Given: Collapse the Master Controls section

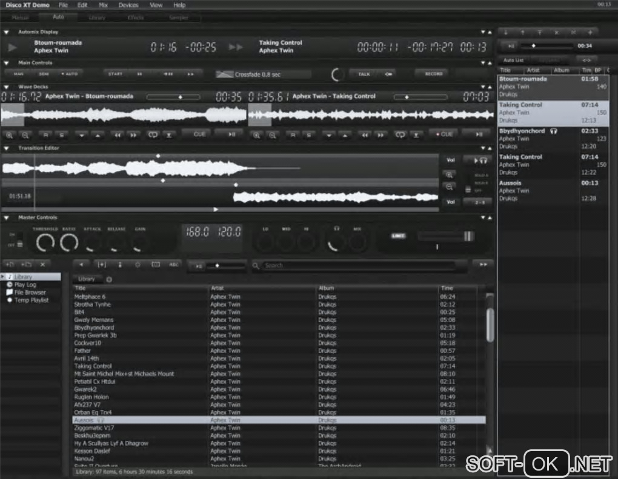Looking at the screenshot, I should point(6,217).
